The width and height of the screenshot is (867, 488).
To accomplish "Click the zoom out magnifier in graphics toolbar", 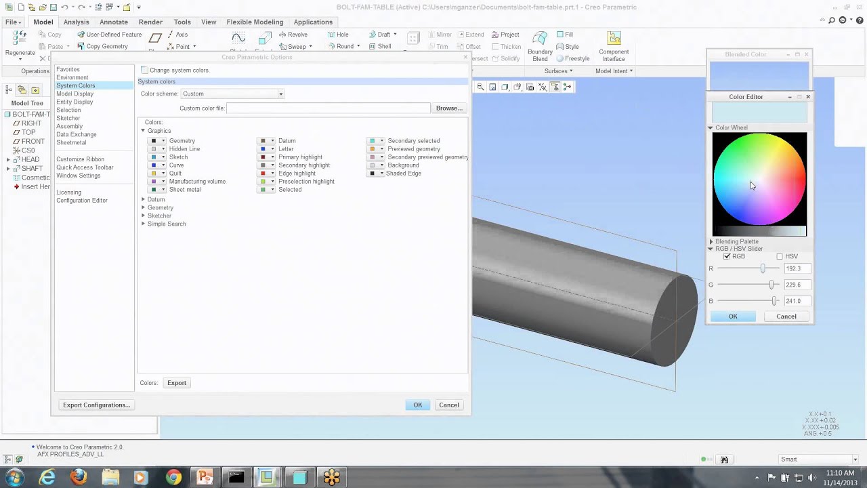I will pyautogui.click(x=480, y=87).
